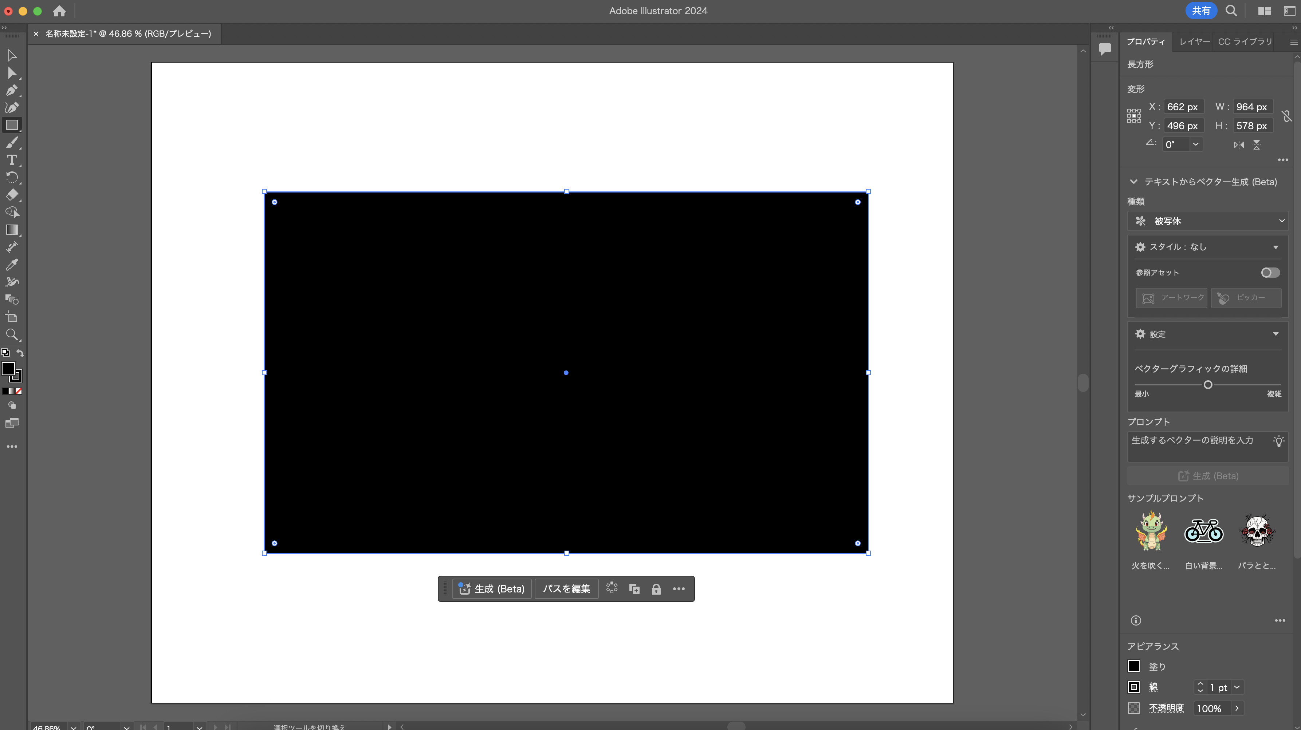Switch to screen mode icon

click(x=12, y=423)
